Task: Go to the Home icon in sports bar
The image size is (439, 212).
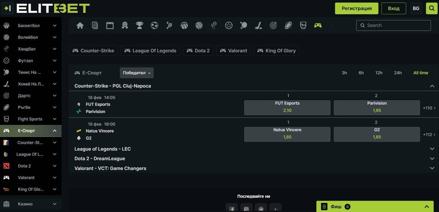Action: (80, 25)
